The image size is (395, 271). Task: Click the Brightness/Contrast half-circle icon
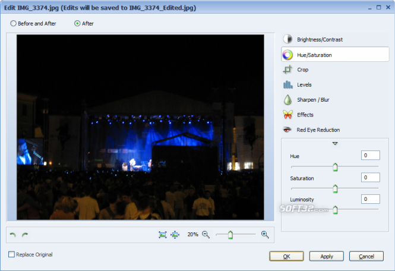[287, 39]
